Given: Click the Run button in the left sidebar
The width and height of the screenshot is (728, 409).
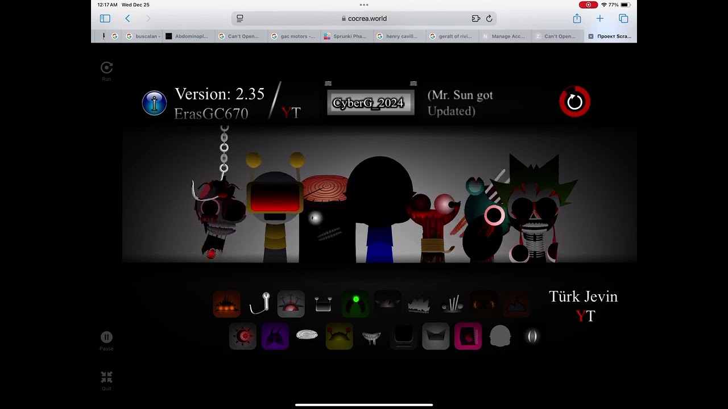Looking at the screenshot, I should point(106,71).
